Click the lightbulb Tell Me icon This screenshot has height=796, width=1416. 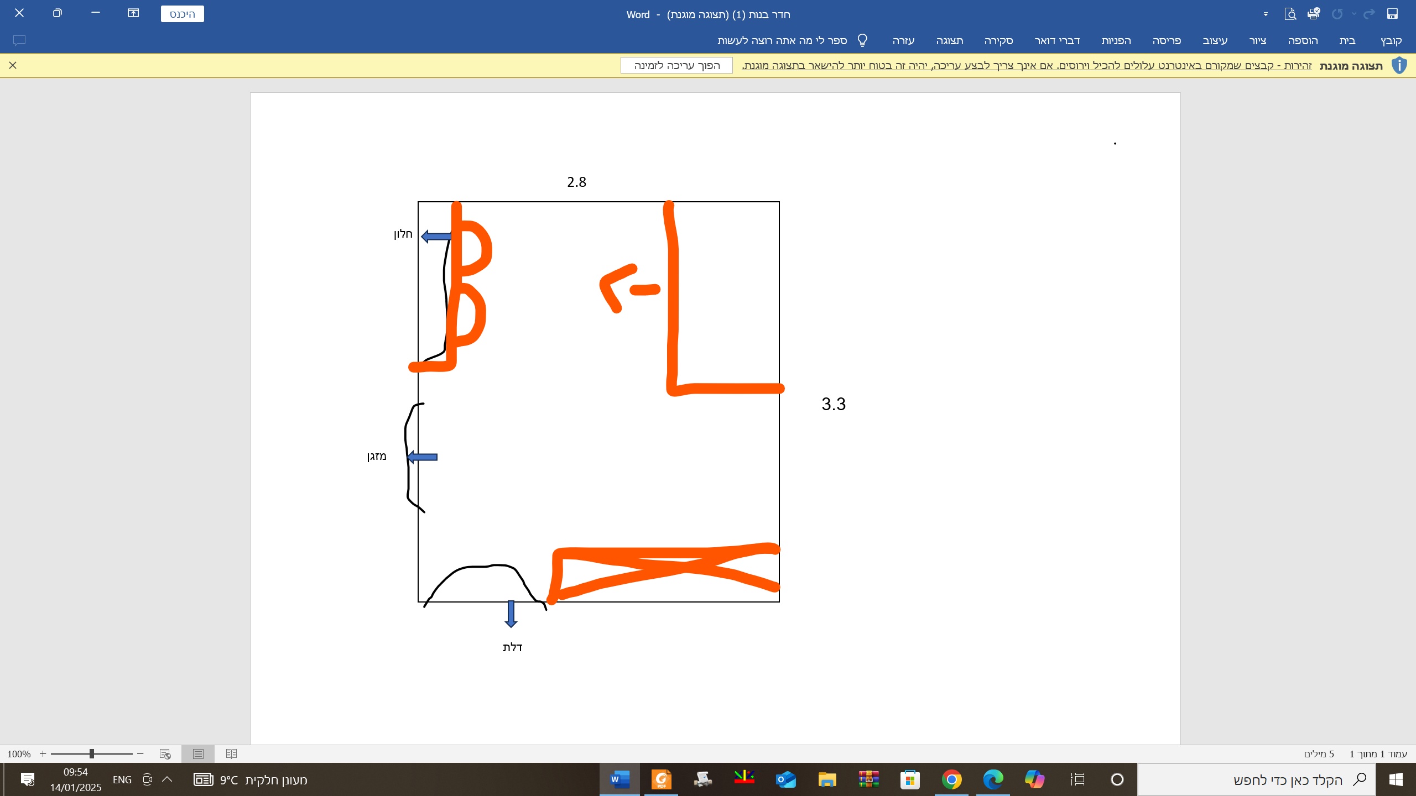pyautogui.click(x=862, y=40)
